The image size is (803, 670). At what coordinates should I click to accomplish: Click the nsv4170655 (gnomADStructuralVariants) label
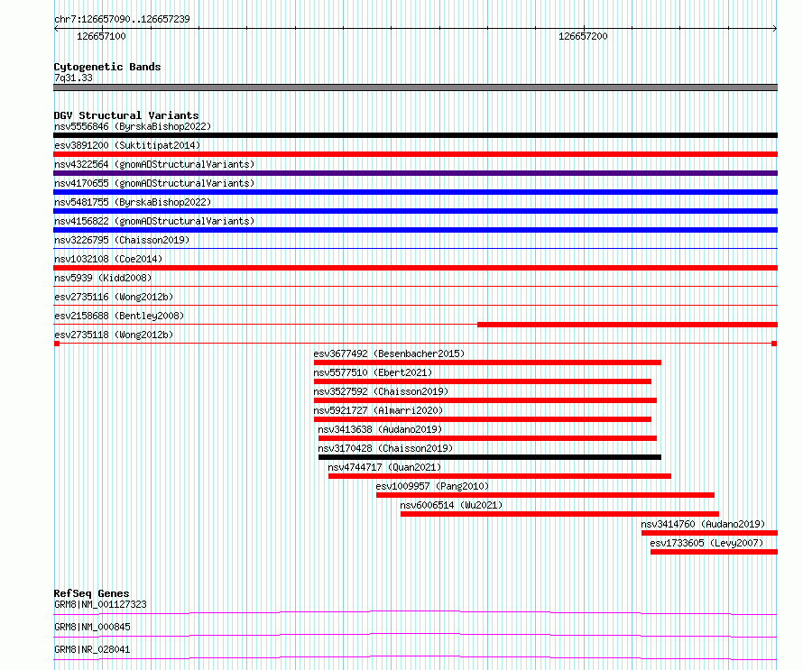[154, 183]
